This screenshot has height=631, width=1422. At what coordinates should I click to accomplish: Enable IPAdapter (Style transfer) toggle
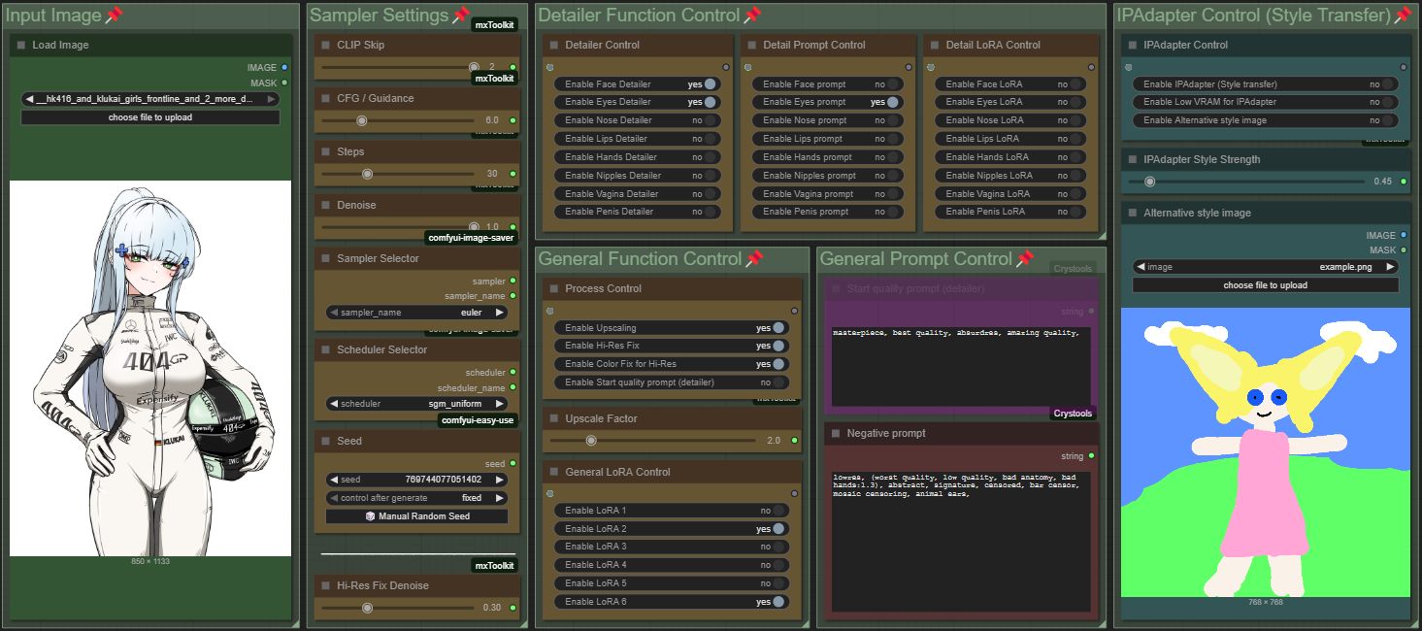(x=1388, y=84)
